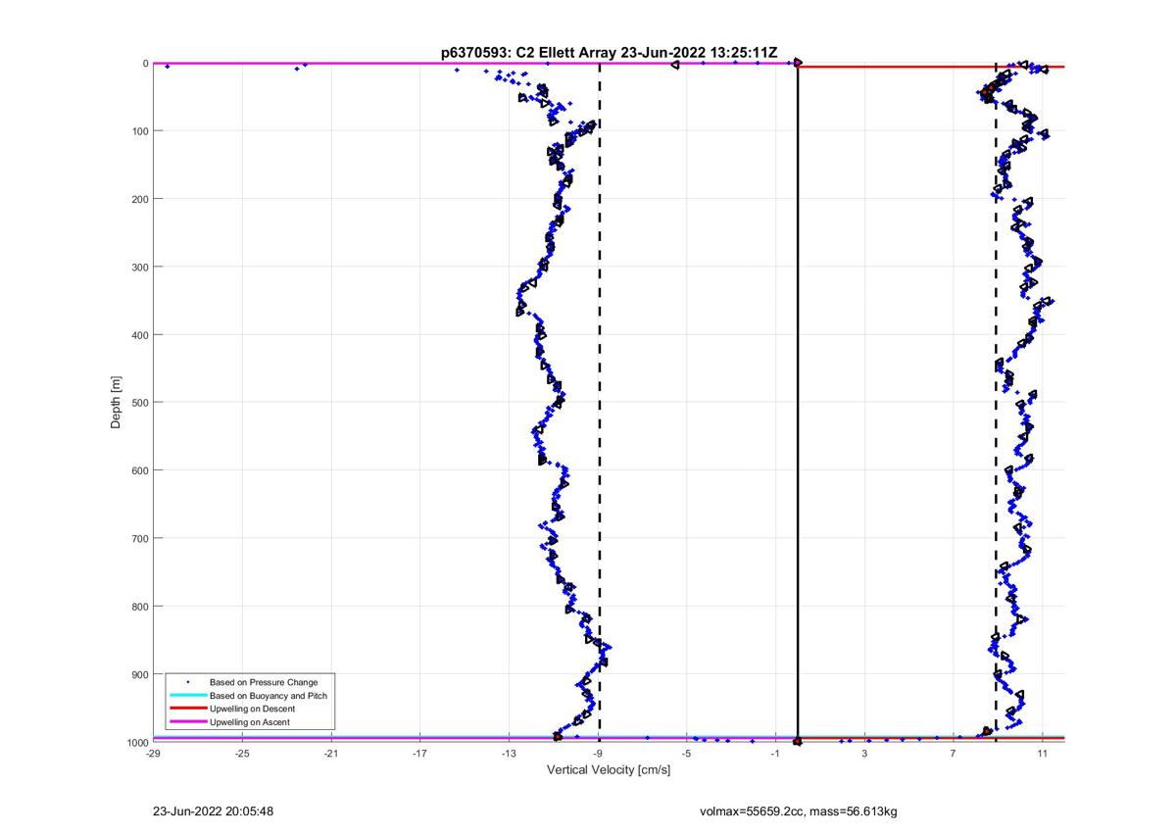1176x834 pixels.
Task: Click the y-axis tick label 400
Action: tap(139, 335)
